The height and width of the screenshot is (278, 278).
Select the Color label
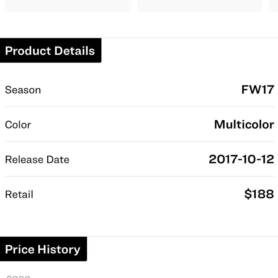(x=18, y=125)
